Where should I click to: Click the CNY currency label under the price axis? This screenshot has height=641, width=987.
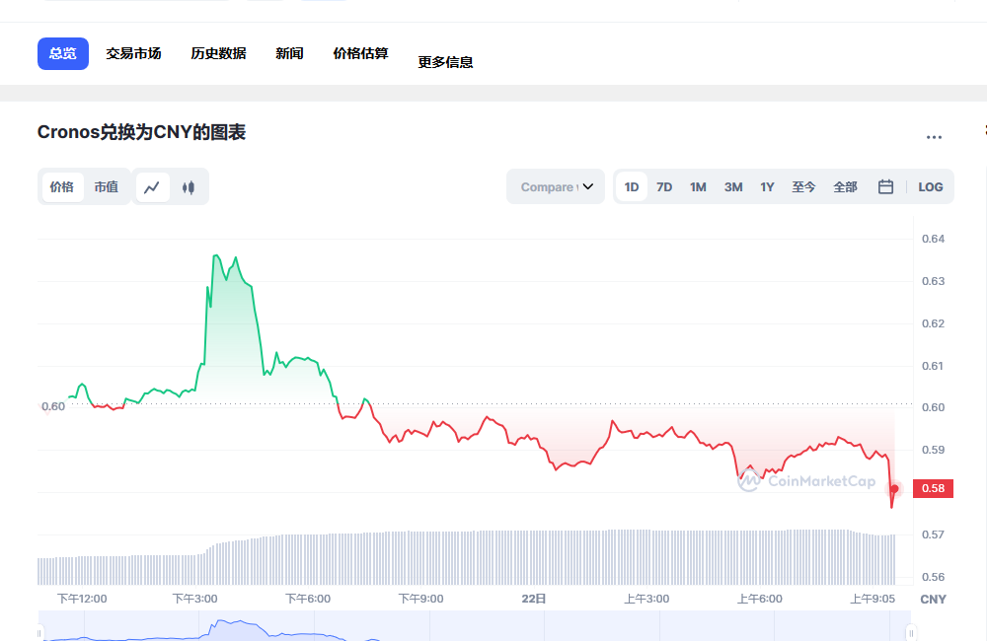click(934, 600)
